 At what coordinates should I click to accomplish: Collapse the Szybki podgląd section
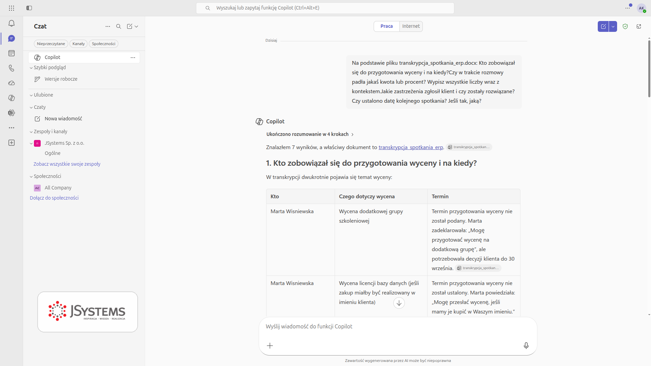31,68
